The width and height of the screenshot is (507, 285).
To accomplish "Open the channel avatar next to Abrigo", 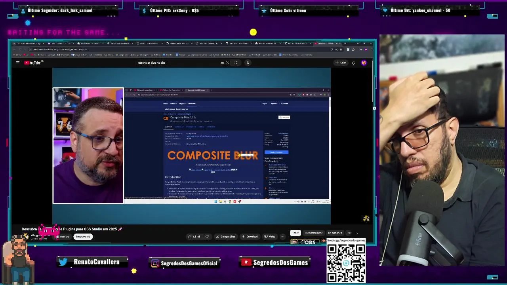I will tap(26, 236).
